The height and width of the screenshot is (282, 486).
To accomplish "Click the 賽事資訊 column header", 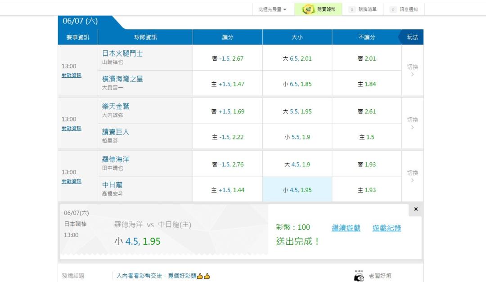I will point(78,37).
